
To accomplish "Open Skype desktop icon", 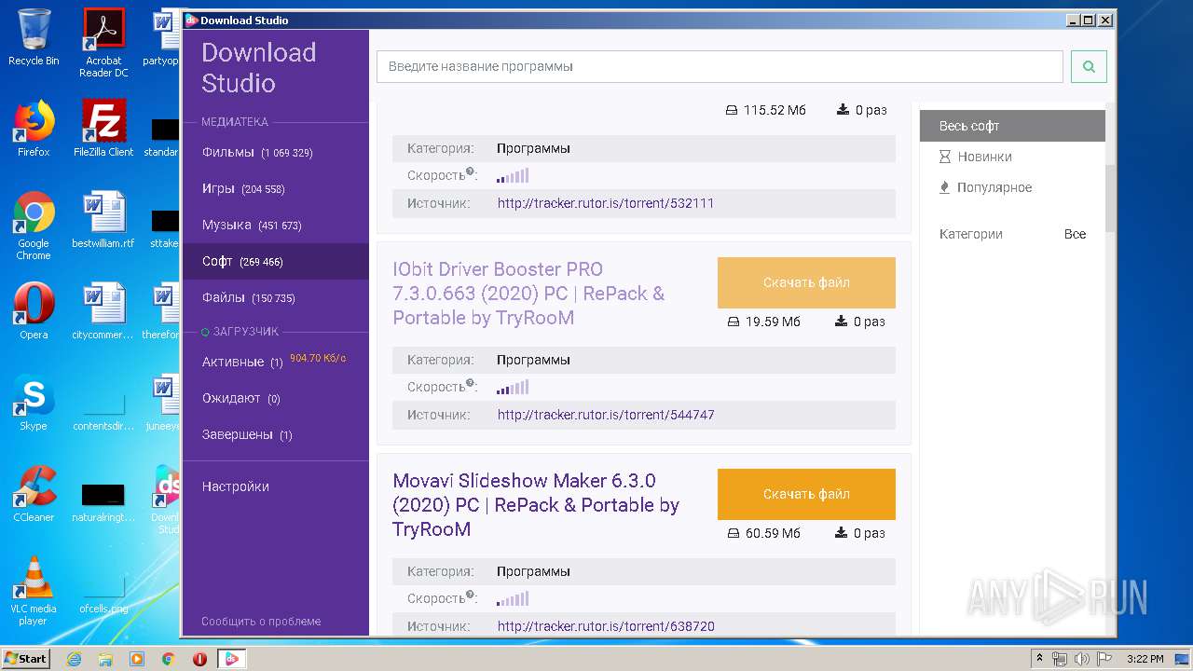I will coord(34,403).
